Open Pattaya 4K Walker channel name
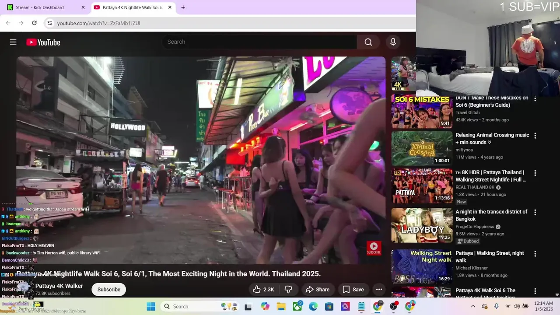This screenshot has height=315, width=560. click(59, 286)
